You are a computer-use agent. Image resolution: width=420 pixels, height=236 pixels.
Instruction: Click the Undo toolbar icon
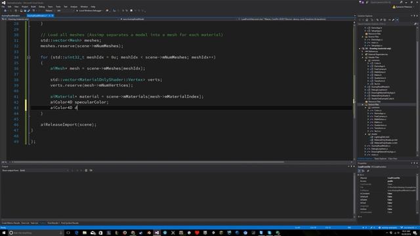33,10
